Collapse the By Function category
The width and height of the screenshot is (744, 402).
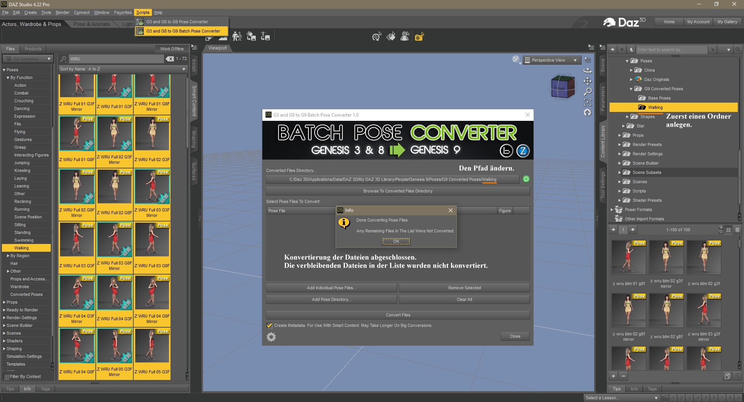pyautogui.click(x=8, y=77)
